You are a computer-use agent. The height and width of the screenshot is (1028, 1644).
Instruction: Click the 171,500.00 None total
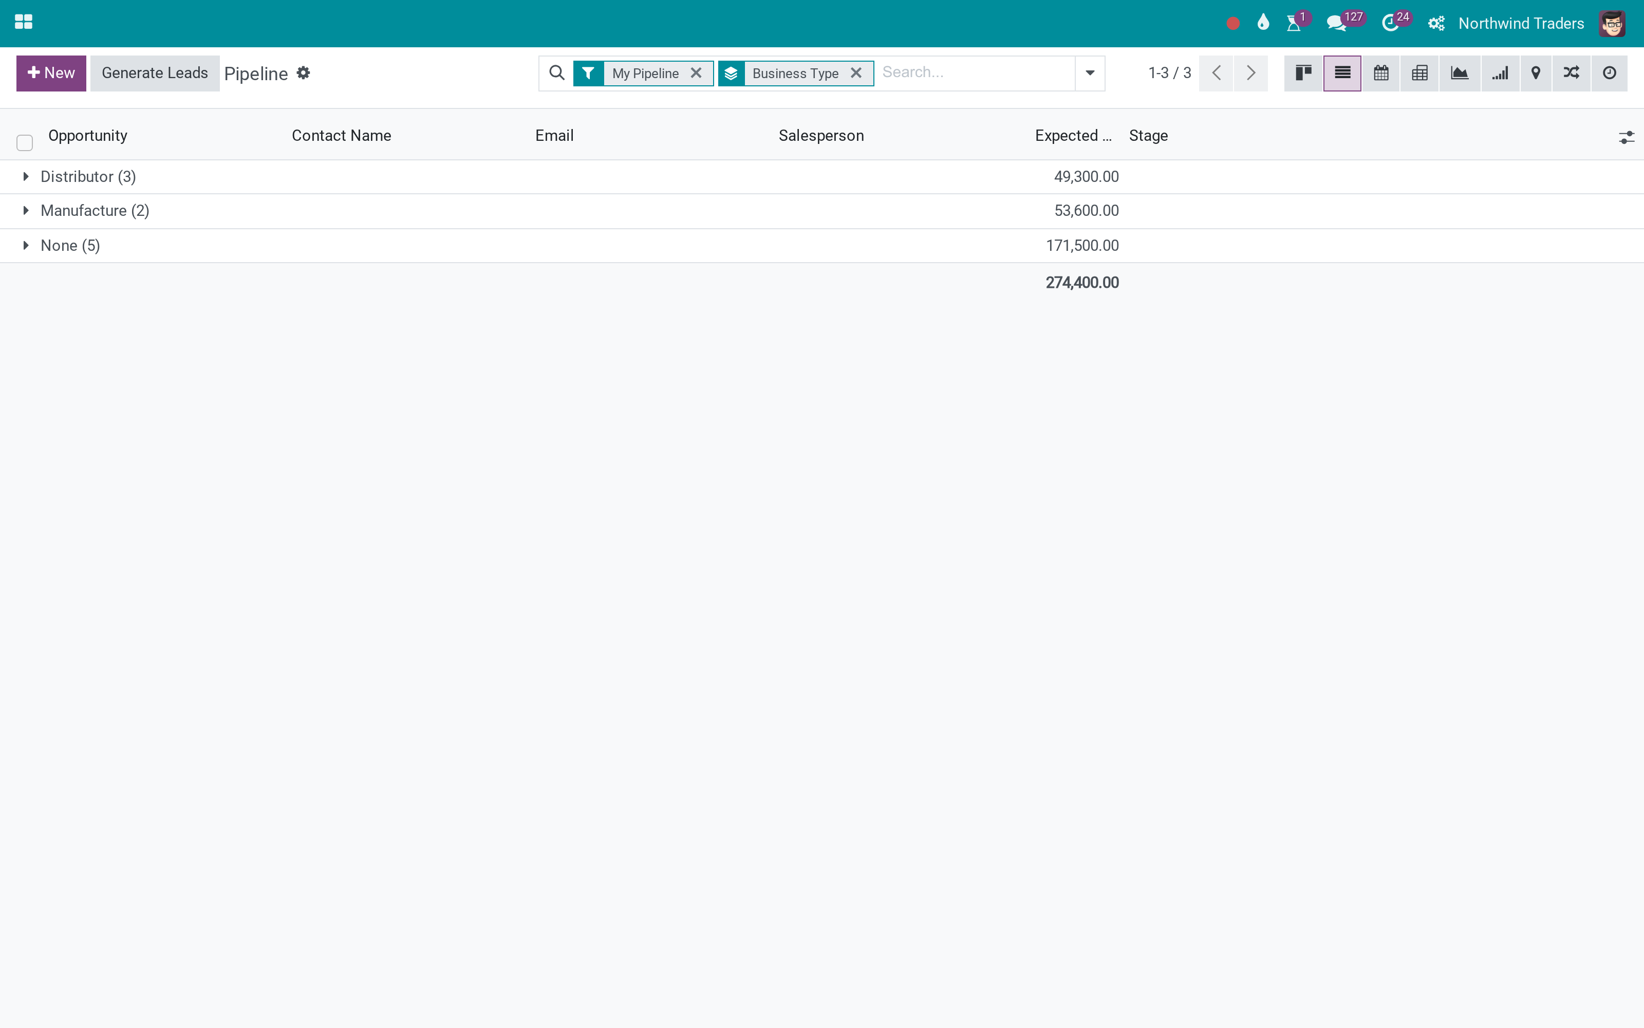click(x=1081, y=246)
